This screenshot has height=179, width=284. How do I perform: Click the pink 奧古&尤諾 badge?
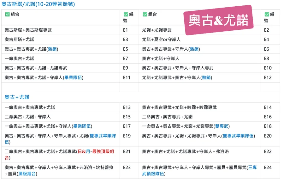click(219, 20)
